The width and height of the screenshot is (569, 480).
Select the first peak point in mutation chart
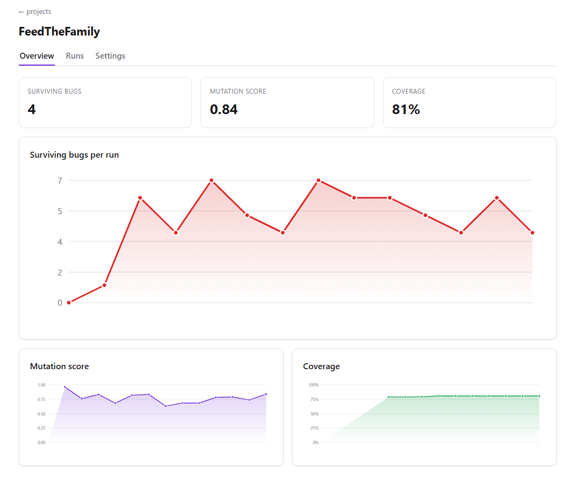point(65,387)
